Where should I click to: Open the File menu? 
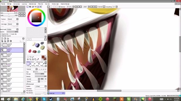[3, 4]
